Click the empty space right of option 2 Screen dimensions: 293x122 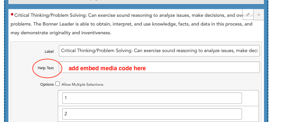pos(250,114)
